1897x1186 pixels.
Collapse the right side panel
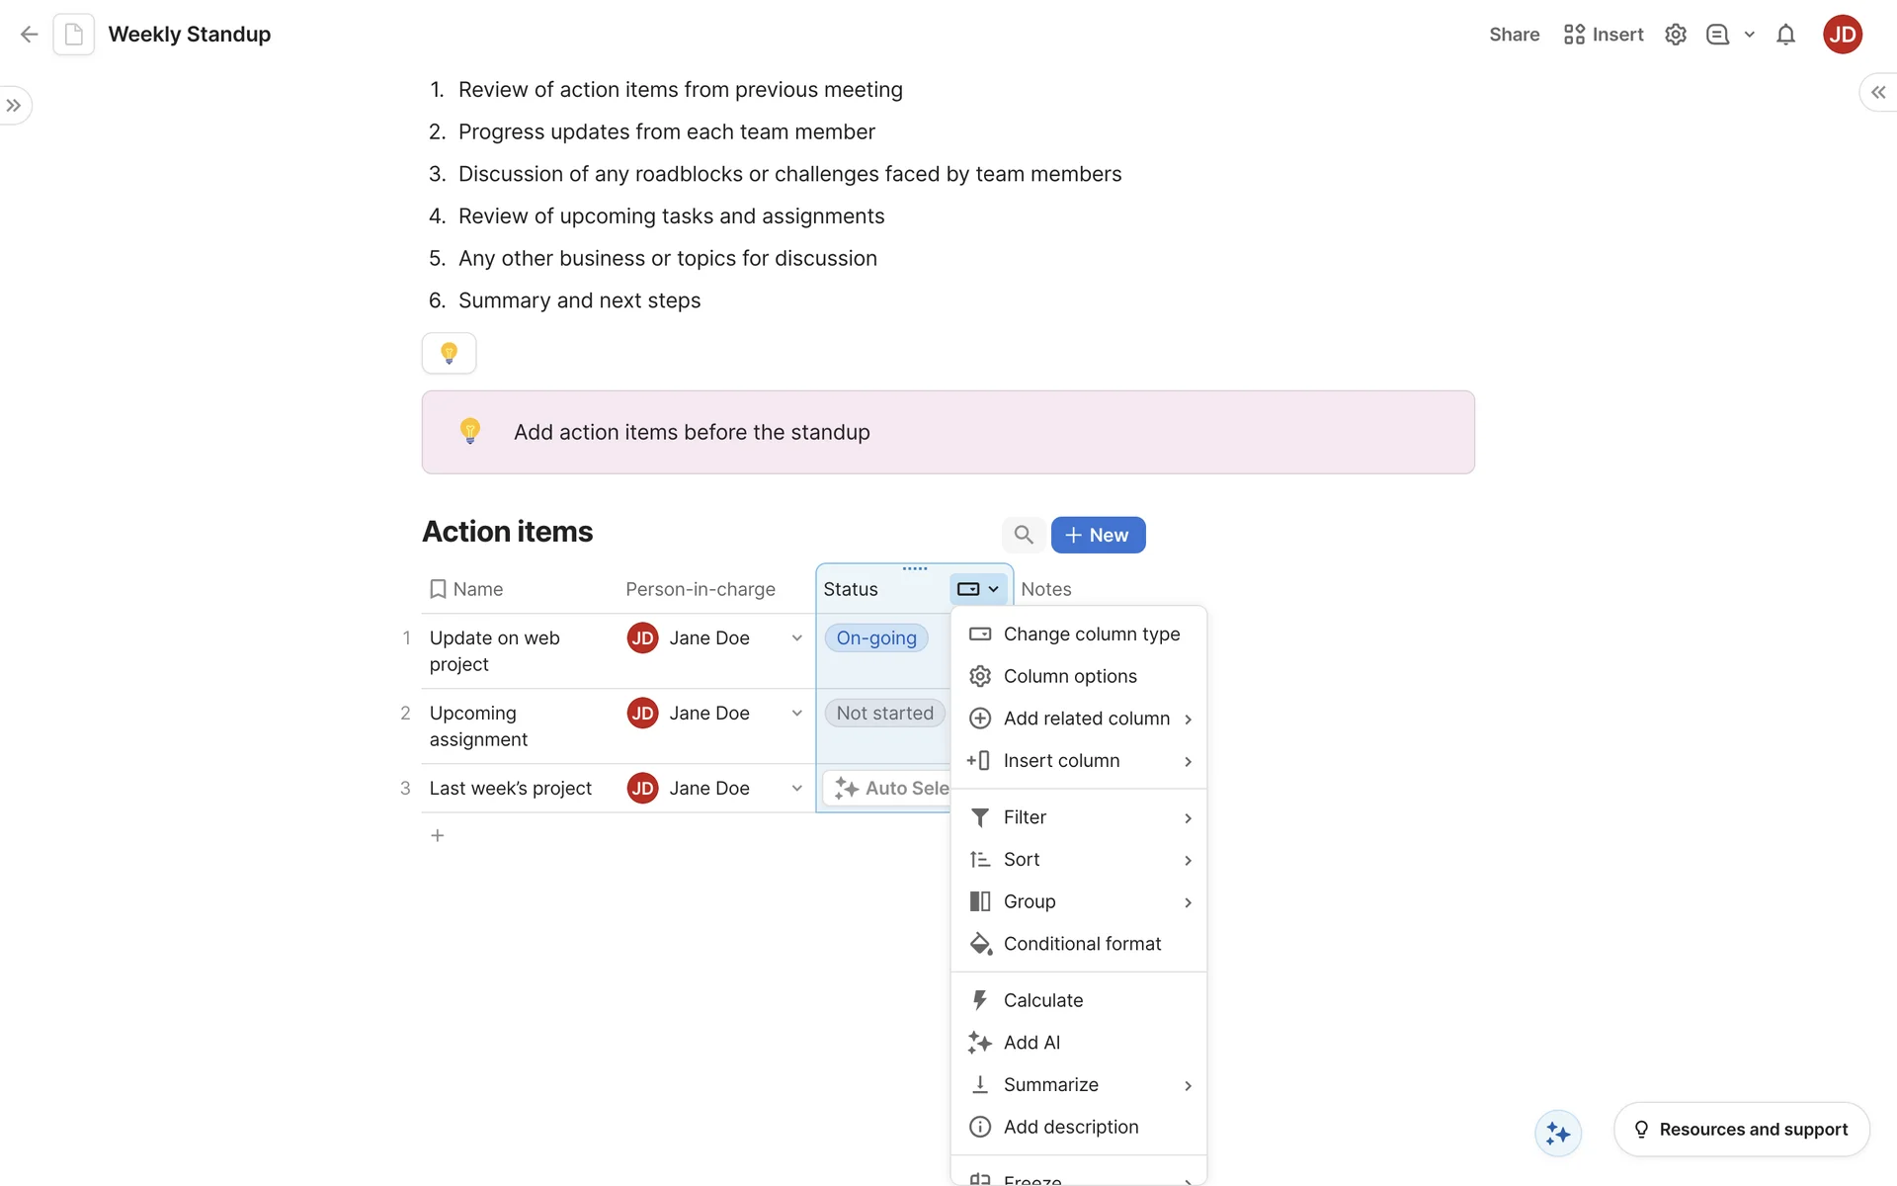[x=1878, y=92]
